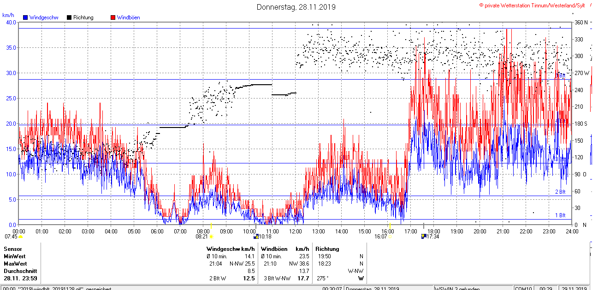This screenshot has height=290, width=604.
Task: Click the moon icon beside 17:34
Action: [x=424, y=237]
